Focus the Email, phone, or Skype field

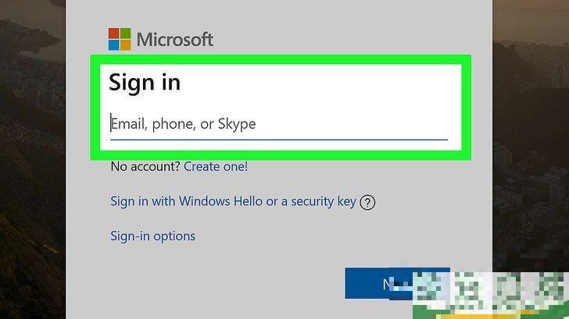[277, 123]
